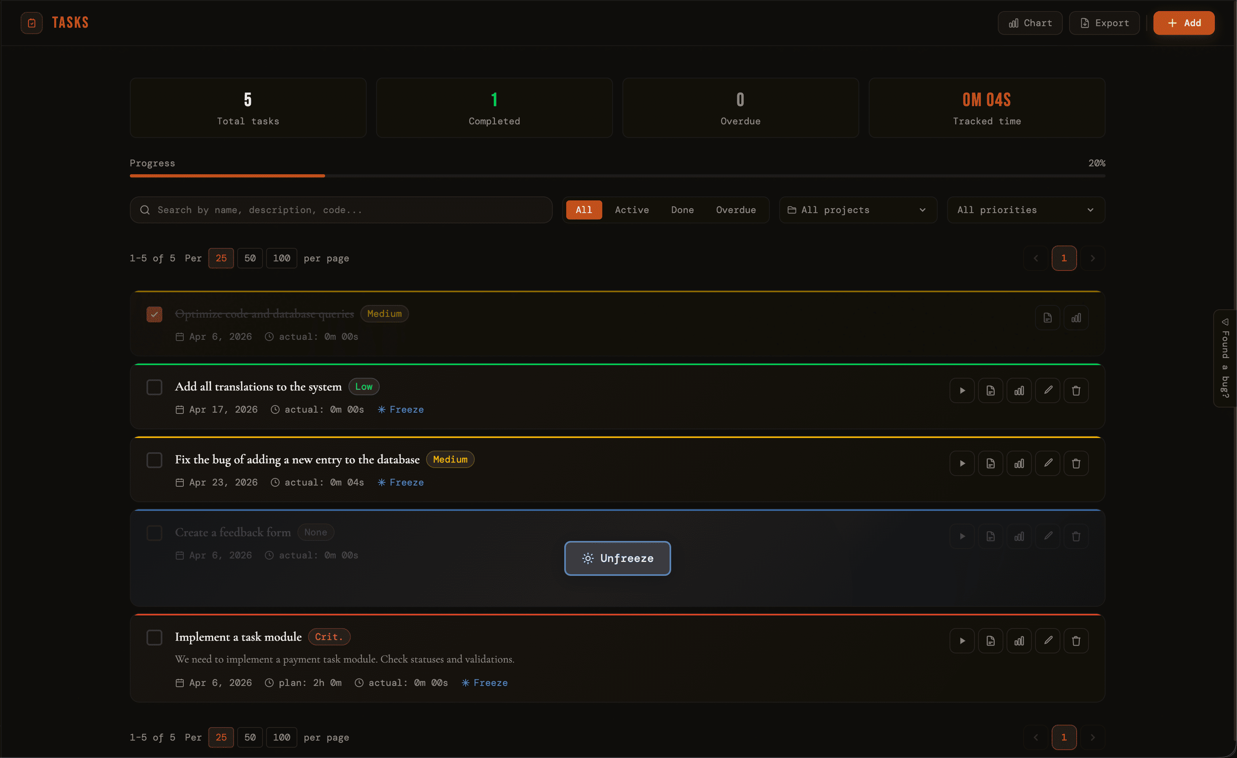Click the Crit. priority badge
Screen dimensions: 1237x758
click(x=329, y=637)
